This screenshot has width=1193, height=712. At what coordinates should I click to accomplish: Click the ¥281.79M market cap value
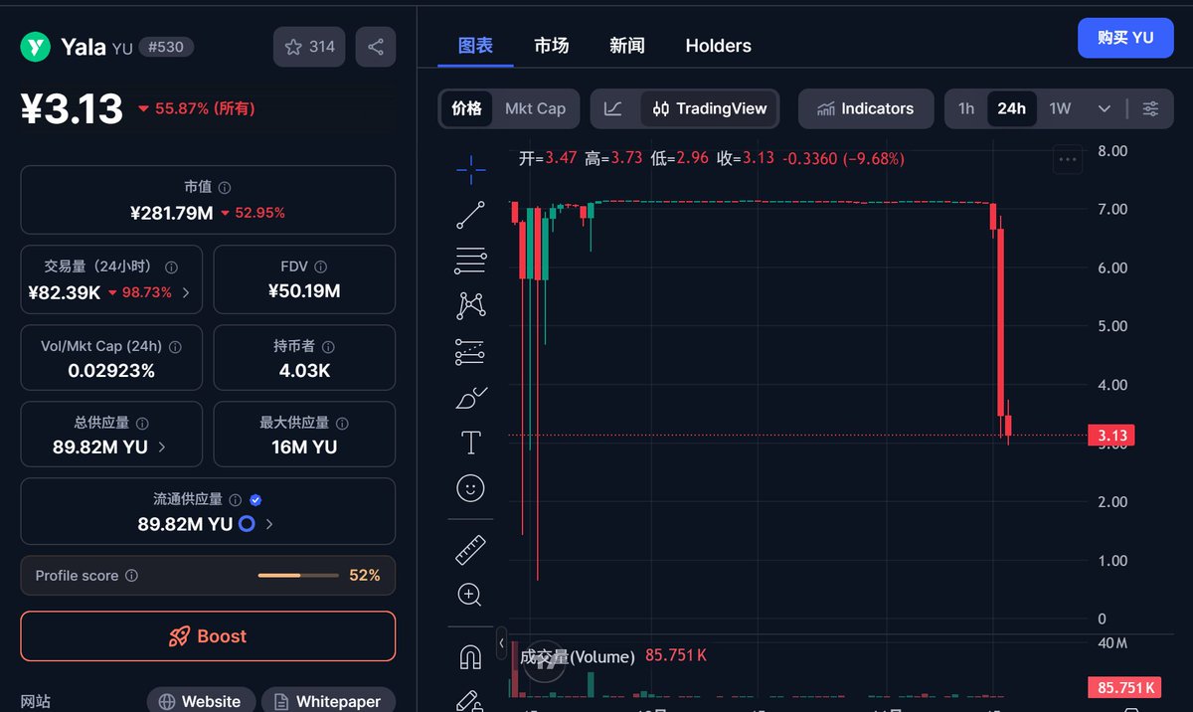click(171, 213)
